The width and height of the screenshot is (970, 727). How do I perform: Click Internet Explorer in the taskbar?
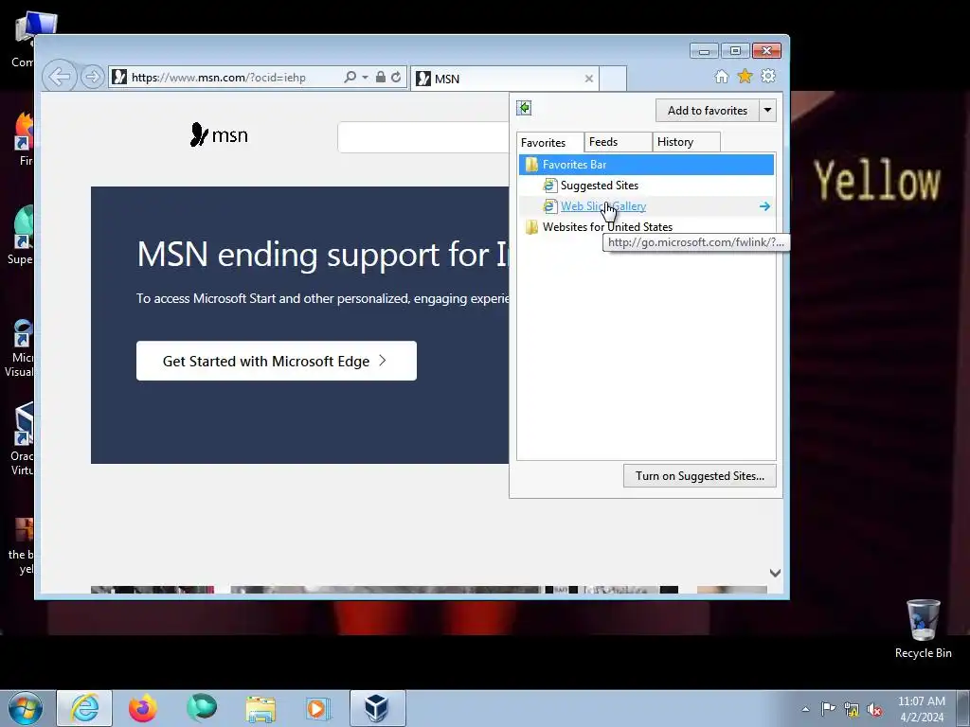pos(84,708)
